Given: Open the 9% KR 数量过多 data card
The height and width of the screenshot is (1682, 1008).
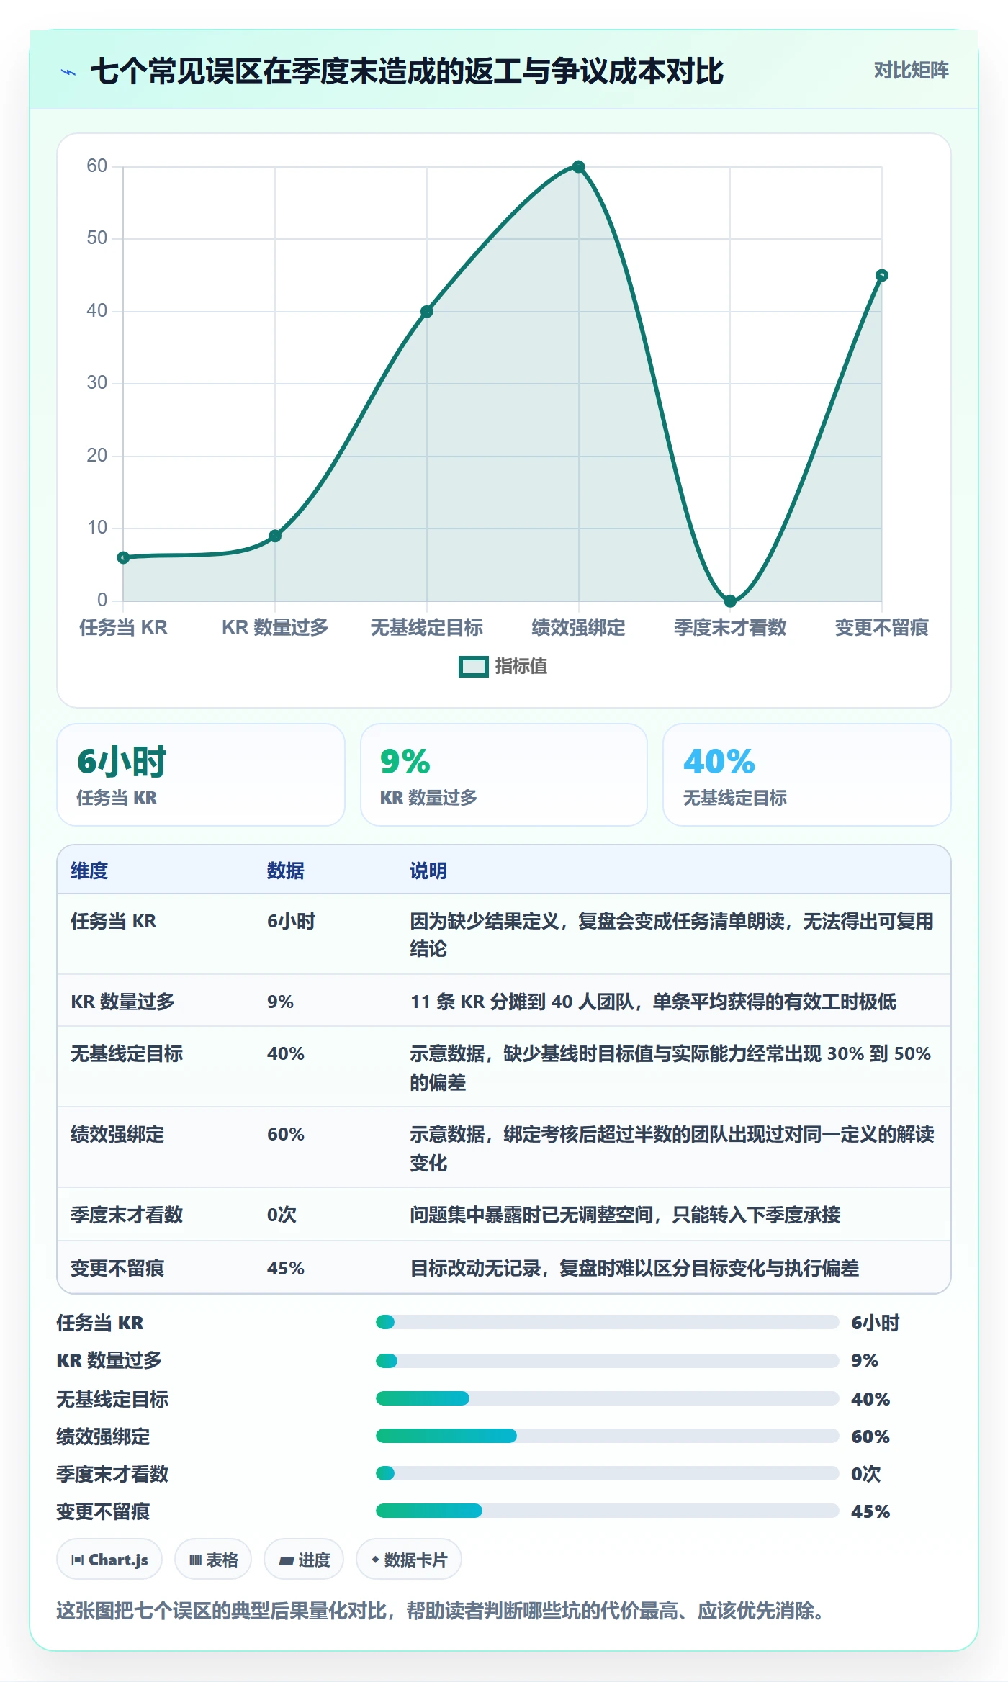Looking at the screenshot, I should pyautogui.click(x=504, y=775).
